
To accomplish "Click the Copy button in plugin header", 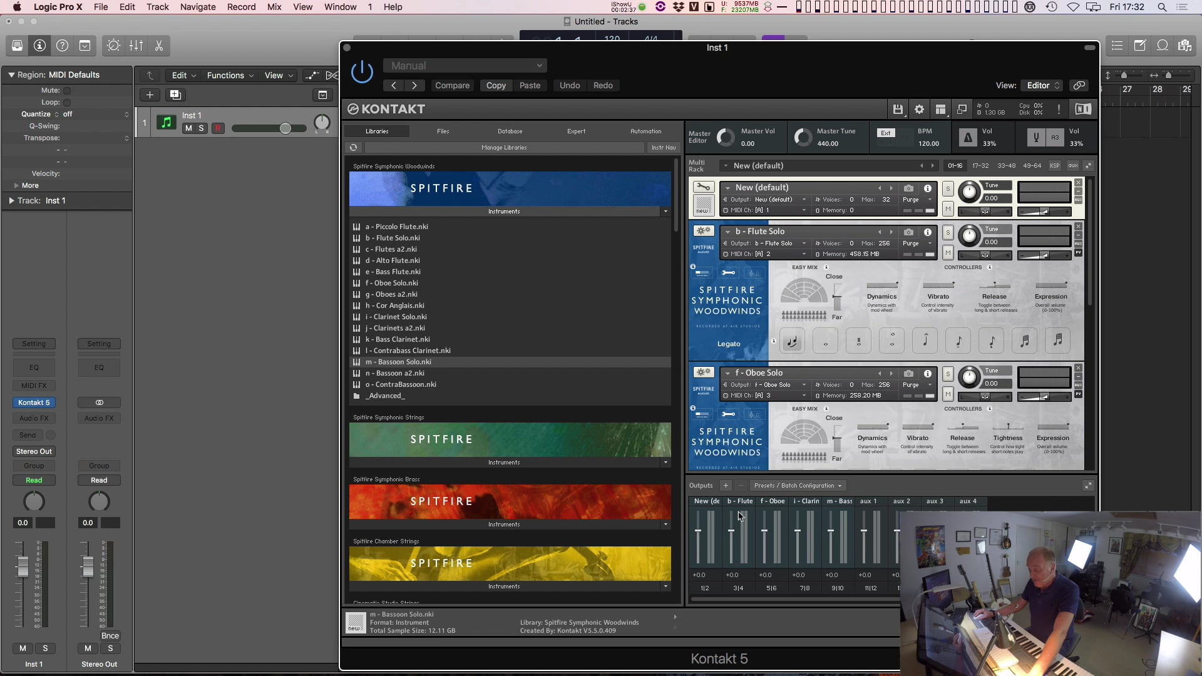I will point(496,86).
